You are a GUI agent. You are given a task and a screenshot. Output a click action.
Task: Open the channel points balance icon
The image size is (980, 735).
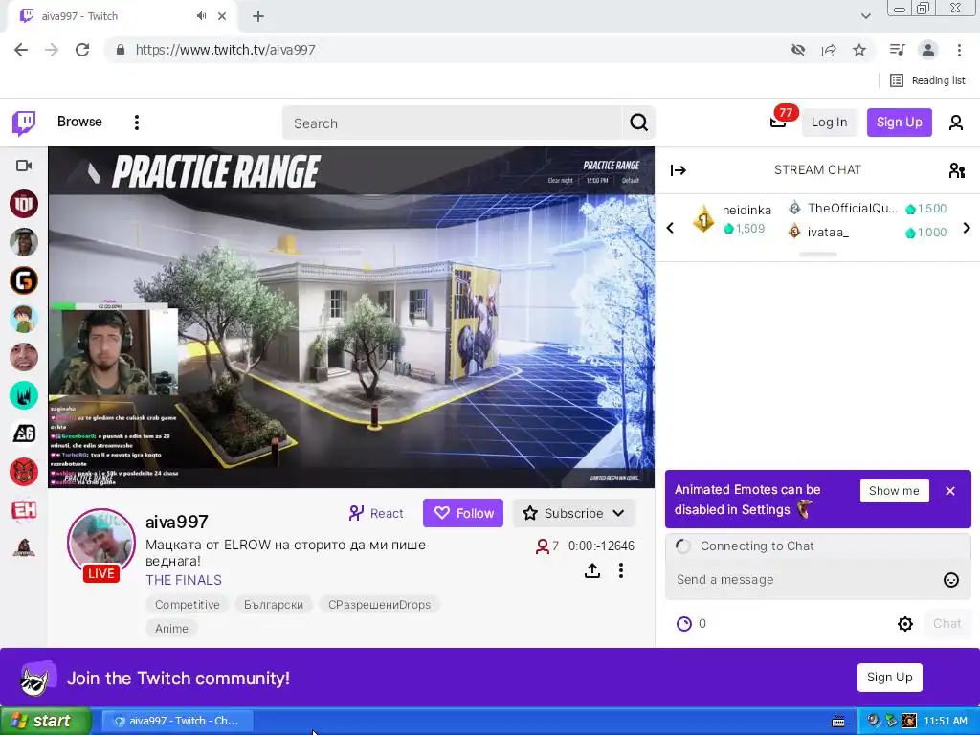click(x=684, y=624)
